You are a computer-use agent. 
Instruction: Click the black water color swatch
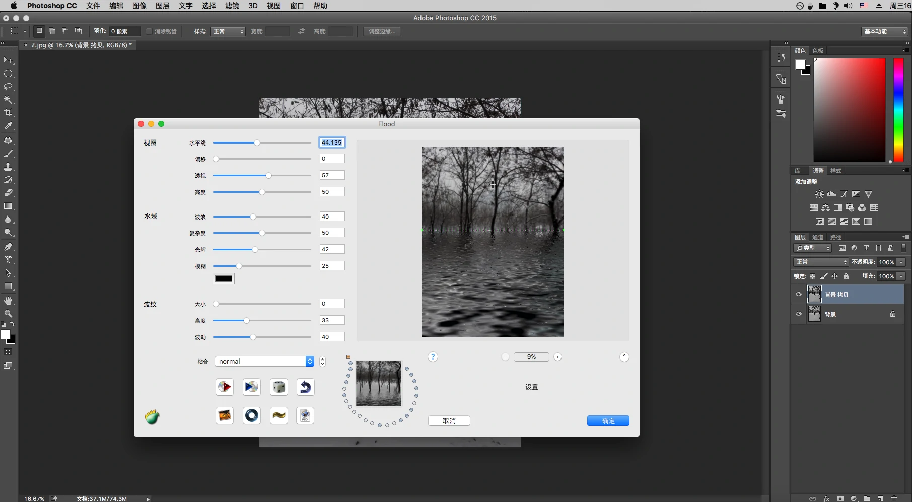pyautogui.click(x=224, y=279)
